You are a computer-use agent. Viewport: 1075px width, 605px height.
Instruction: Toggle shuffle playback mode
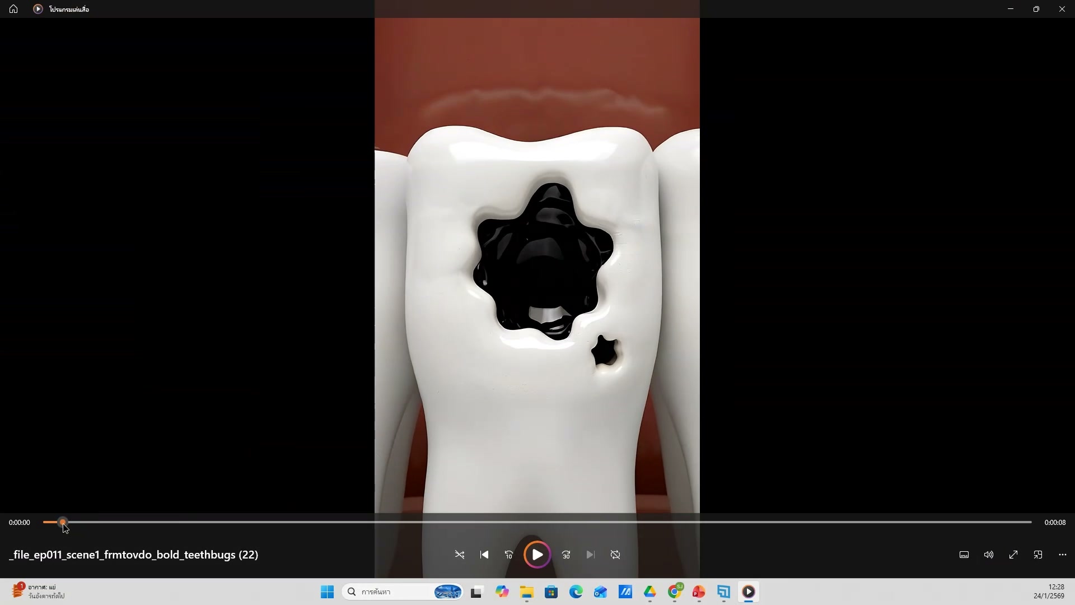[460, 555]
